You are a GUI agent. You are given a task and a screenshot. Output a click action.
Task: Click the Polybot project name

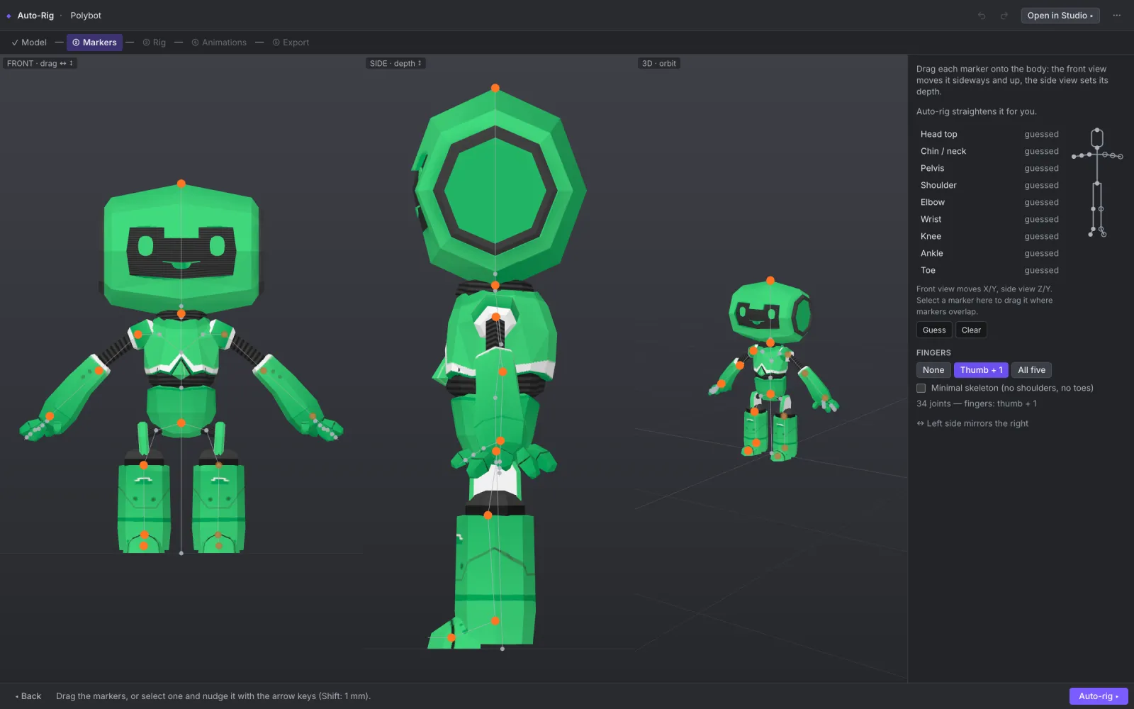[x=86, y=16]
